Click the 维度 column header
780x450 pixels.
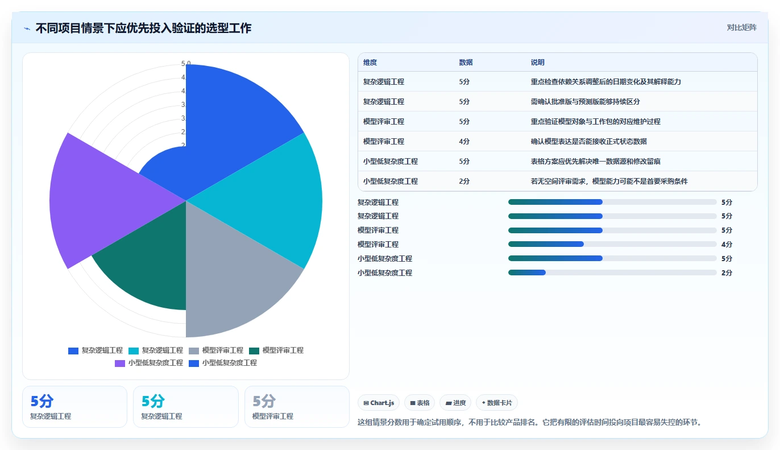(x=370, y=63)
